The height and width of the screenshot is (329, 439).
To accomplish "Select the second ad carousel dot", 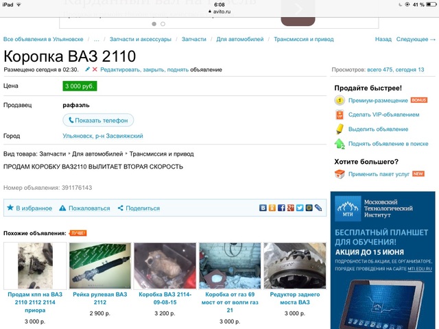I will [163, 24].
